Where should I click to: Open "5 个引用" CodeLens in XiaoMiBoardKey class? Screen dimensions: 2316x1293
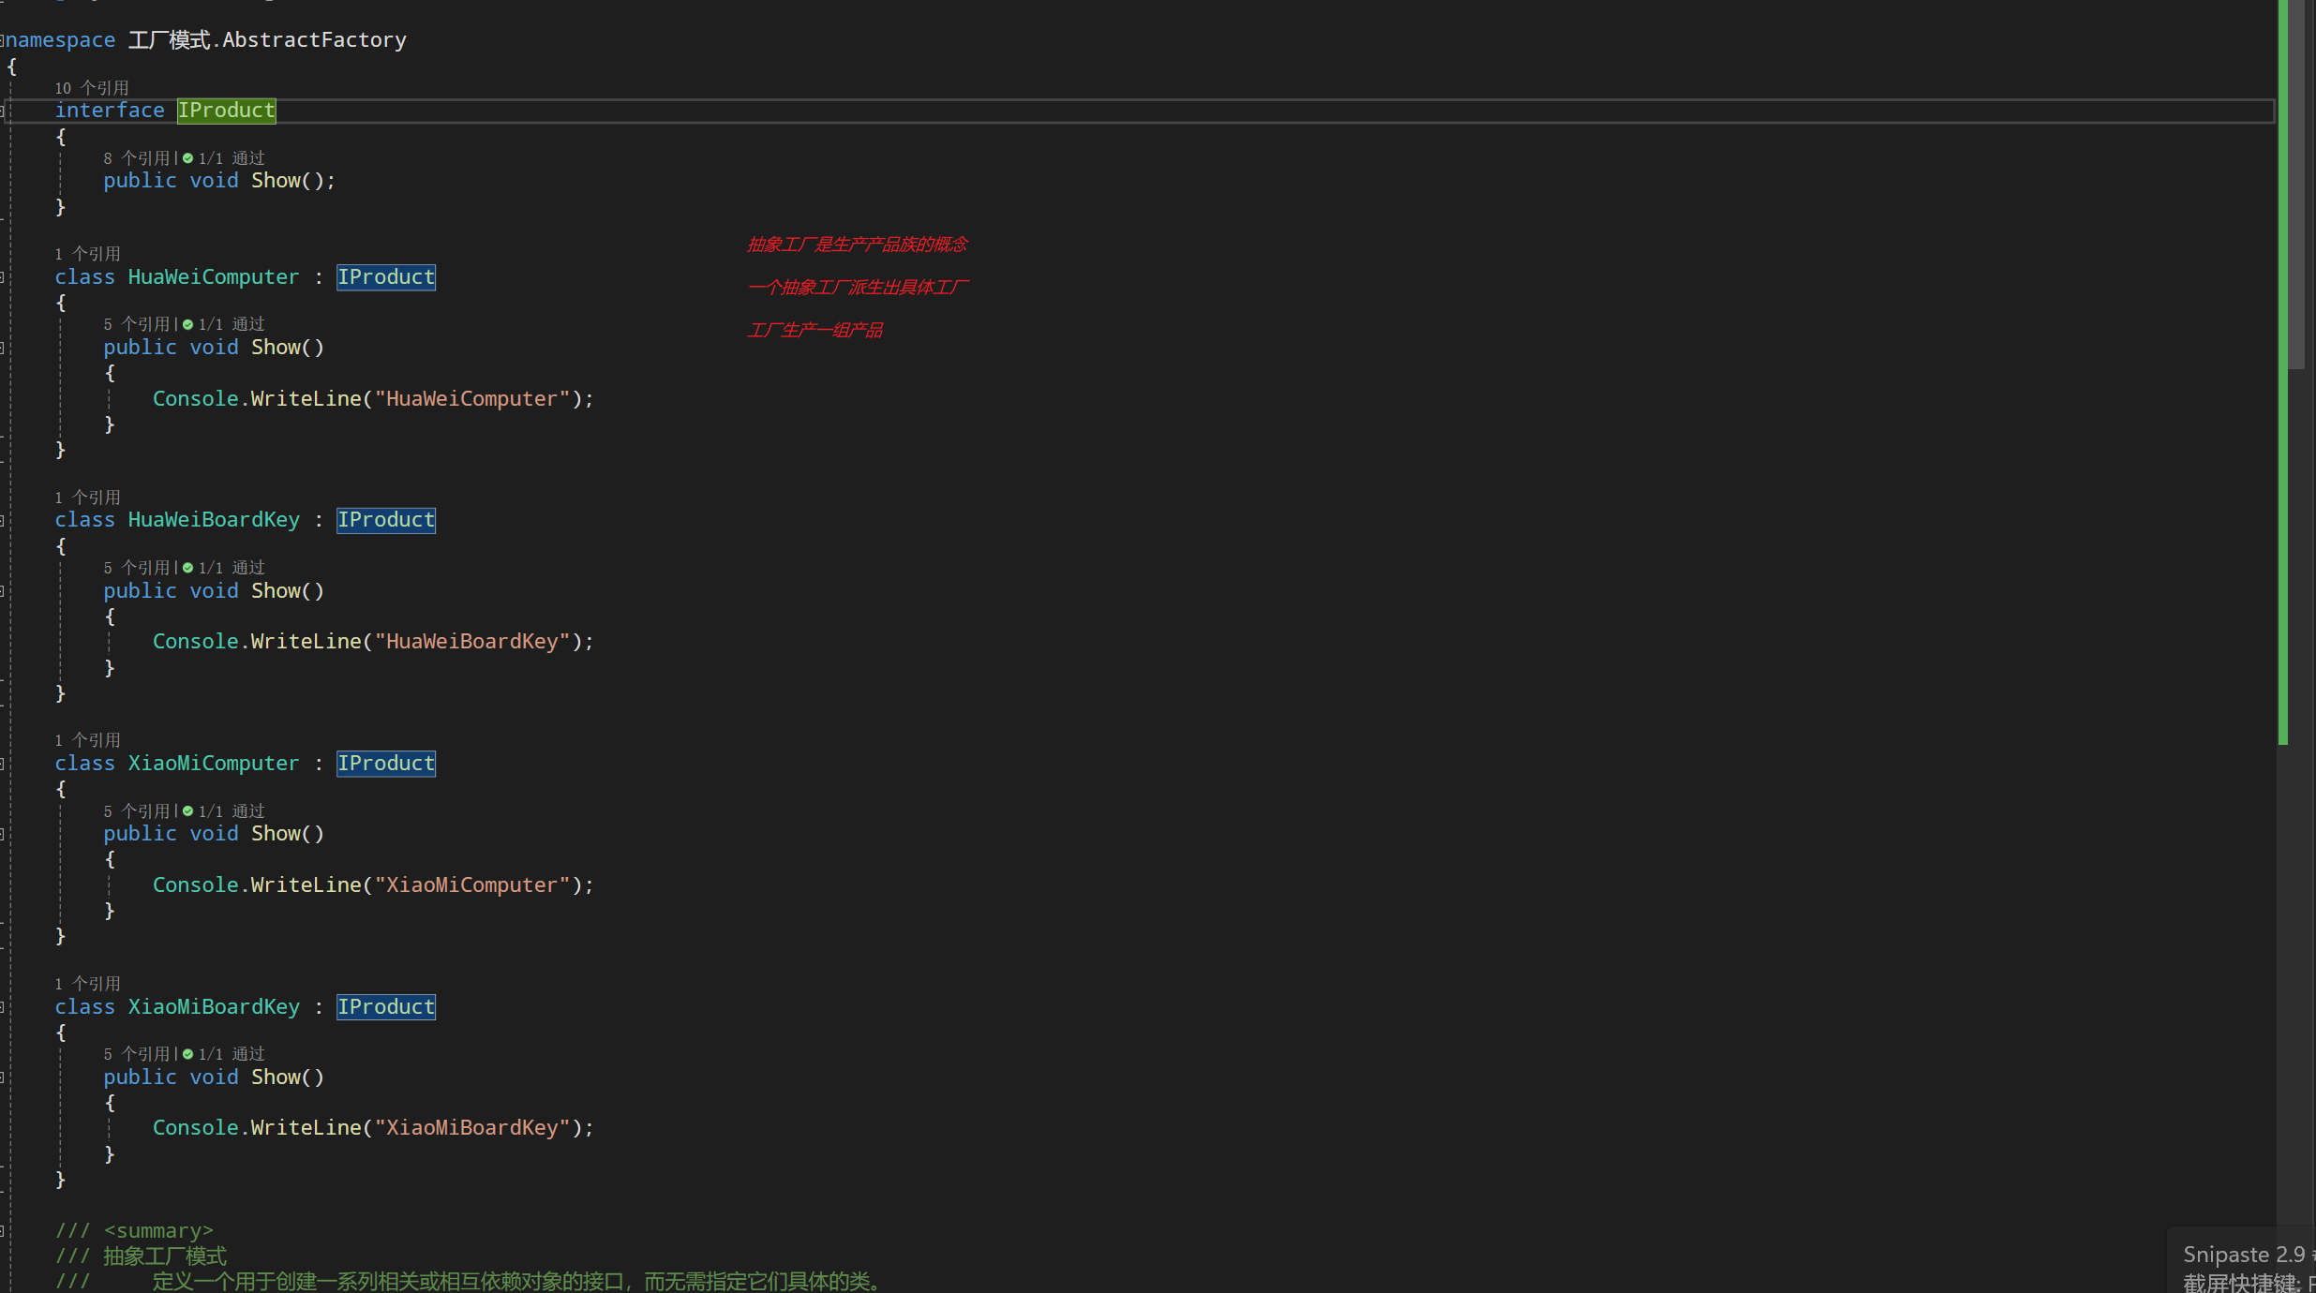pyautogui.click(x=137, y=1054)
